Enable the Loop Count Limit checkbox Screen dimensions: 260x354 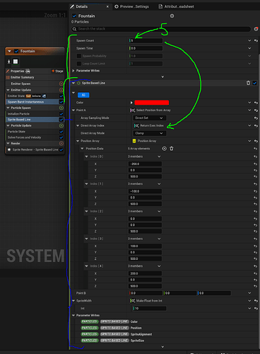point(79,64)
